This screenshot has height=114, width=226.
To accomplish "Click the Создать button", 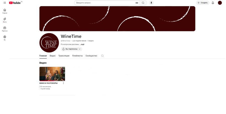I will pos(202,3).
